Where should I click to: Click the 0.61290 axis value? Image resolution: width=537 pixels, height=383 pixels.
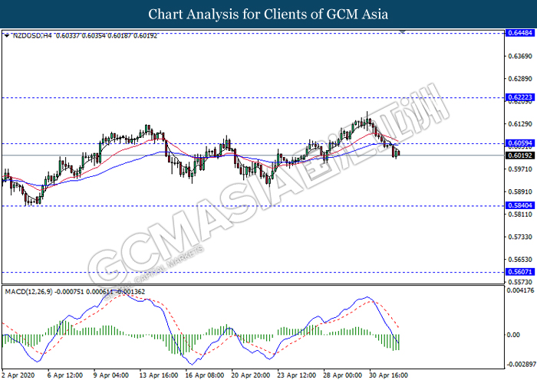pyautogui.click(x=520, y=124)
